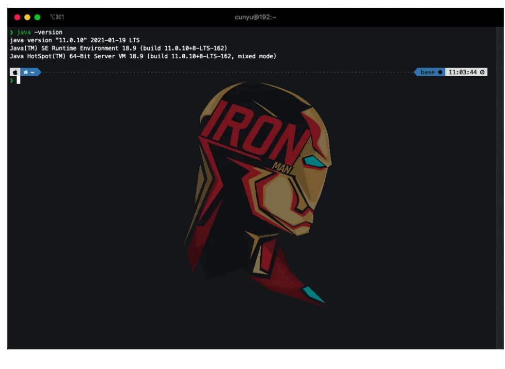Image resolution: width=505 pixels, height=369 pixels.
Task: Click the tilde in the blue prompt segment
Action: point(33,72)
